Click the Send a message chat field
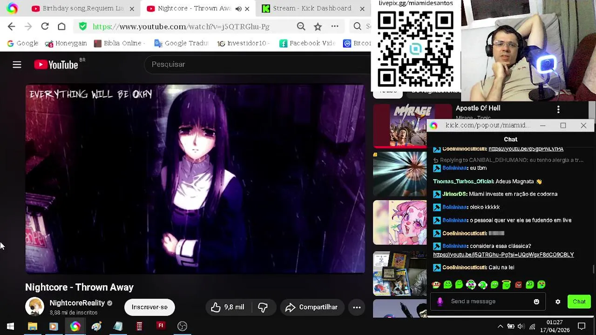This screenshot has width=596, height=335. [489, 301]
